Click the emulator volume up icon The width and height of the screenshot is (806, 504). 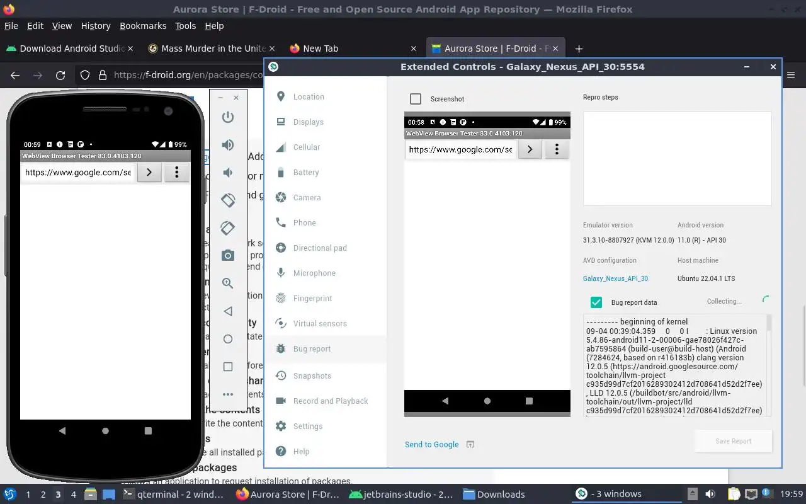tap(228, 145)
